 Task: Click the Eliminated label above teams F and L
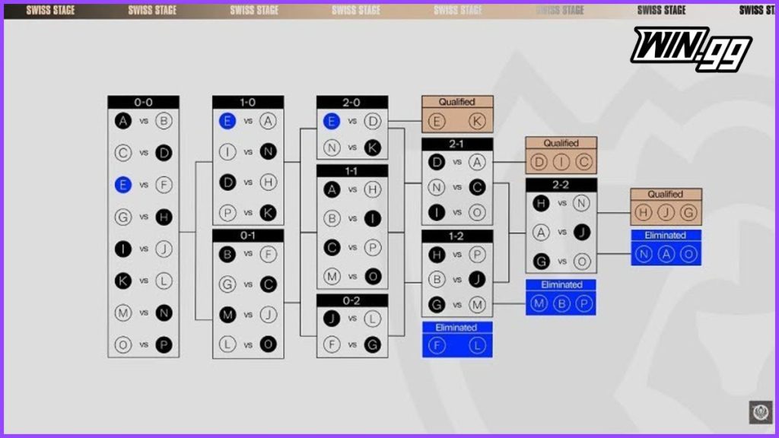(456, 327)
